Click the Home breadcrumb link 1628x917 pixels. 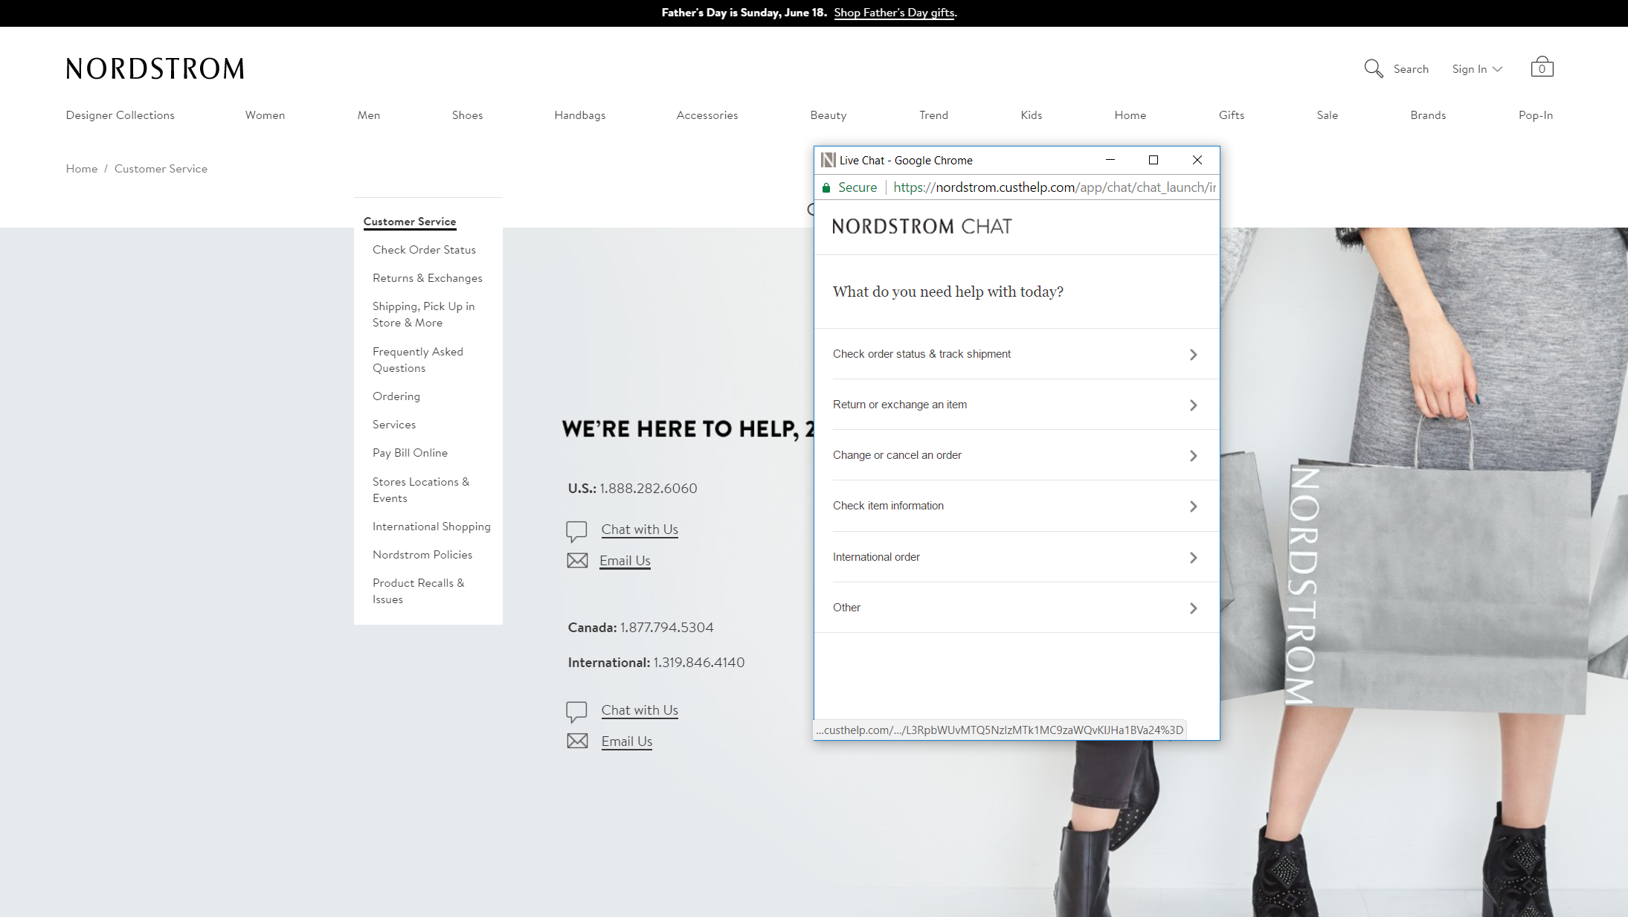coord(81,169)
